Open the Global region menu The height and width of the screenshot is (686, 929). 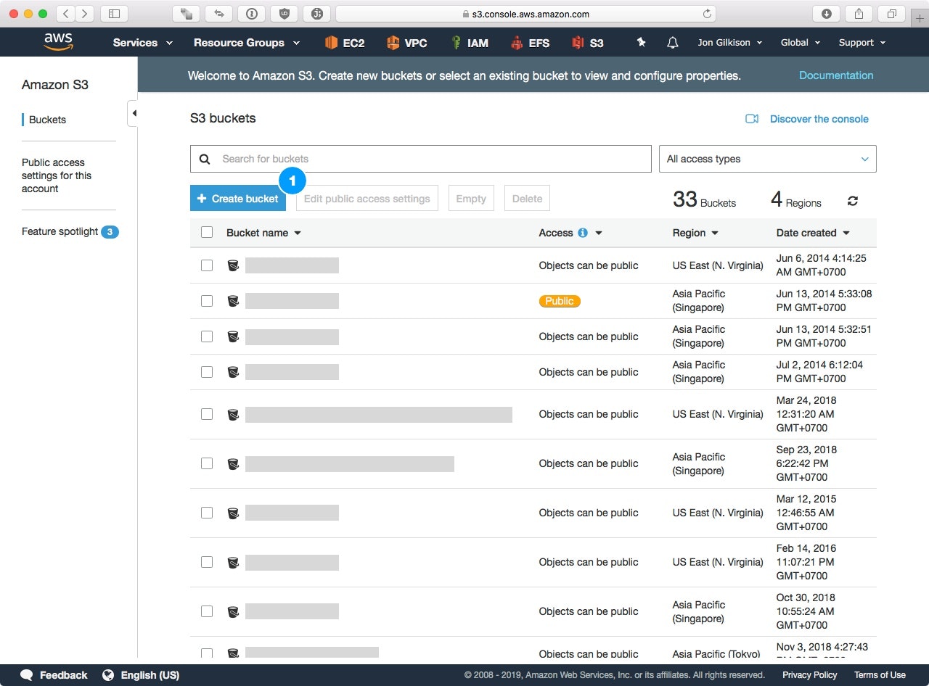coord(801,43)
